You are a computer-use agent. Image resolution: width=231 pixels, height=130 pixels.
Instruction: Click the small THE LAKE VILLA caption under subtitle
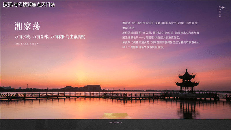tap(26, 44)
